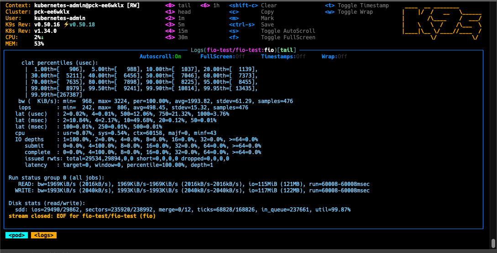Click <t> Toggle Timestamp hint

click(x=357, y=5)
